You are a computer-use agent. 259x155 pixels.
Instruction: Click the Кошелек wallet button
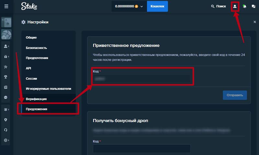pos(157,6)
